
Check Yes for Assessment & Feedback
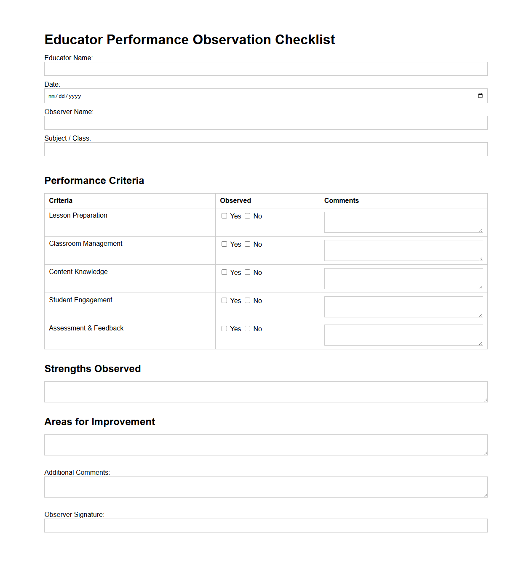coord(225,328)
